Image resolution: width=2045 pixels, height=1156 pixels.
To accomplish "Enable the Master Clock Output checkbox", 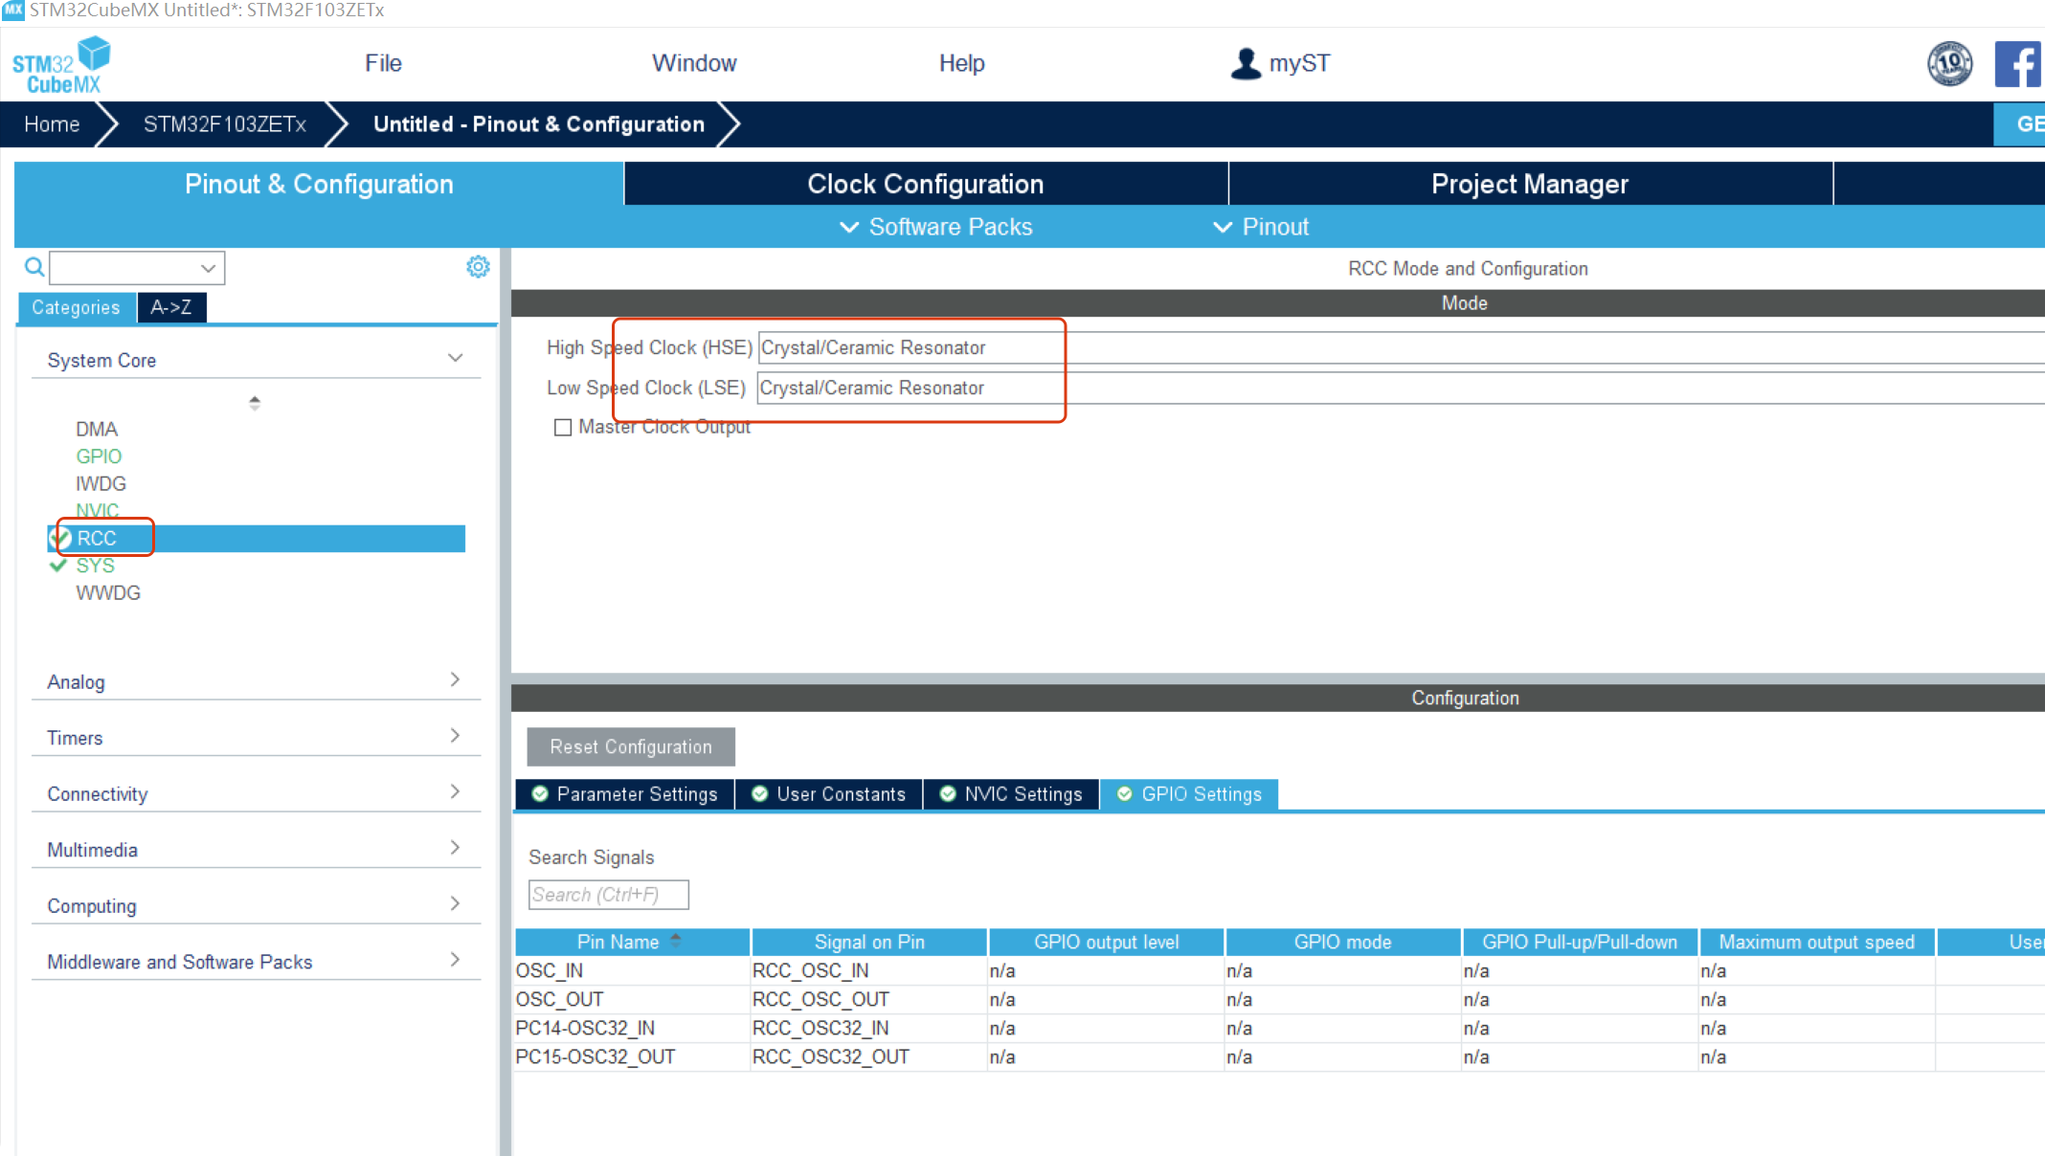I will click(x=563, y=427).
